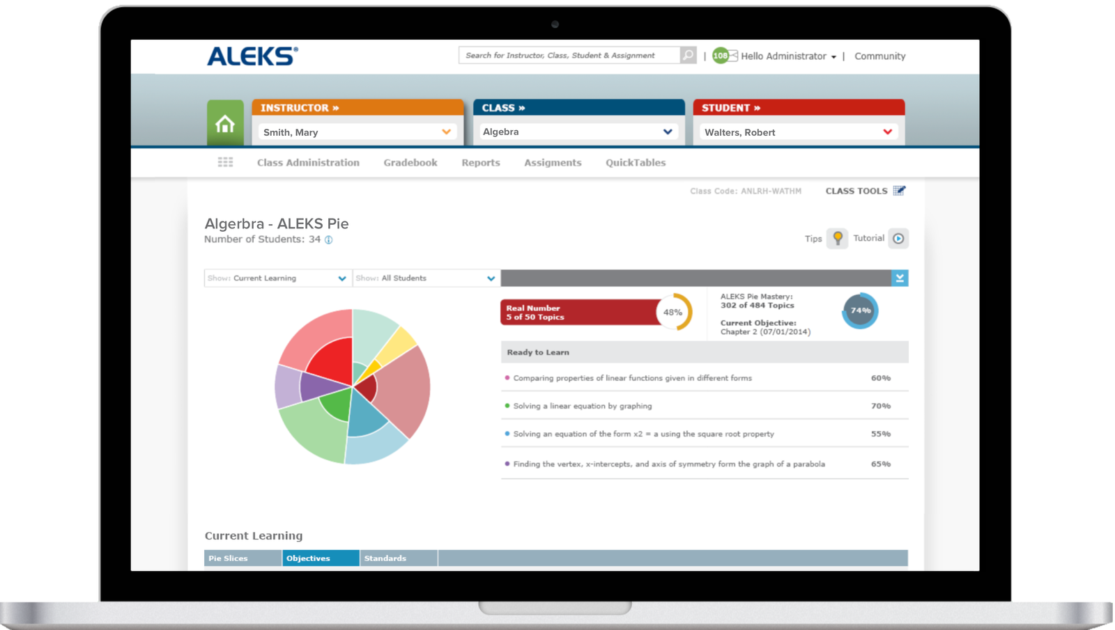Open Class Administration menu

(308, 162)
